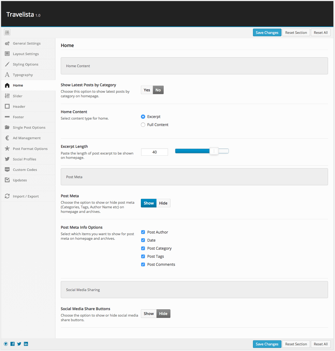The image size is (335, 351).
Task: Click the euro icon beside Ad Management
Action: tap(7, 138)
